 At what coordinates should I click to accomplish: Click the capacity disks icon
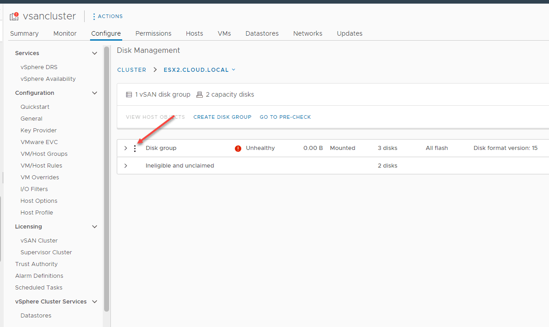point(200,95)
